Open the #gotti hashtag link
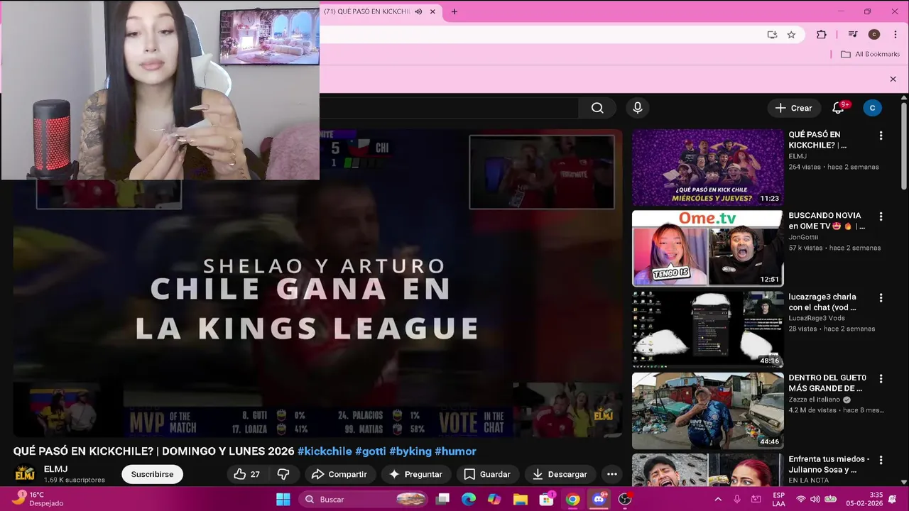This screenshot has width=909, height=511. pyautogui.click(x=371, y=451)
